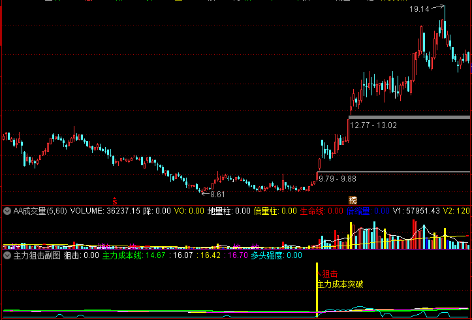Click the 地量柱: 0.00 label
472x320 pixels.
pos(229,211)
